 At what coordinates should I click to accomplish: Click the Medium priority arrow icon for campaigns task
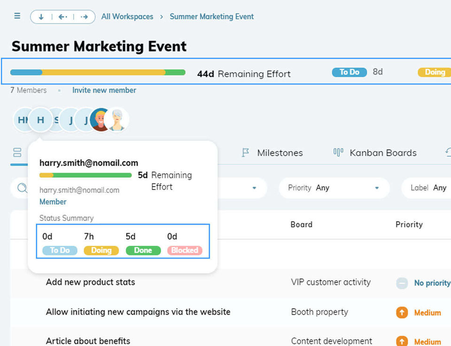(x=402, y=313)
